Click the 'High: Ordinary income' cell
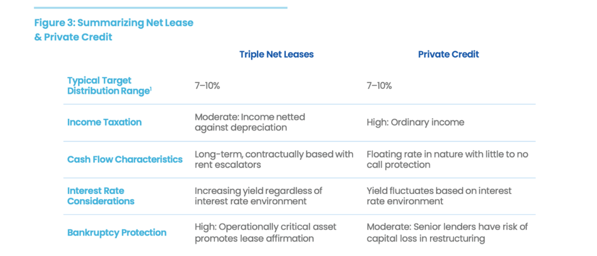Viewport: 597px width, 256px height. pyautogui.click(x=415, y=122)
